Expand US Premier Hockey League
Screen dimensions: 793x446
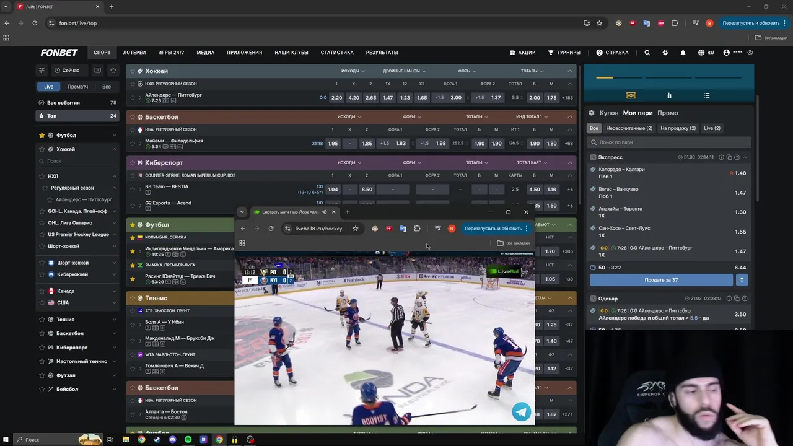coord(114,234)
